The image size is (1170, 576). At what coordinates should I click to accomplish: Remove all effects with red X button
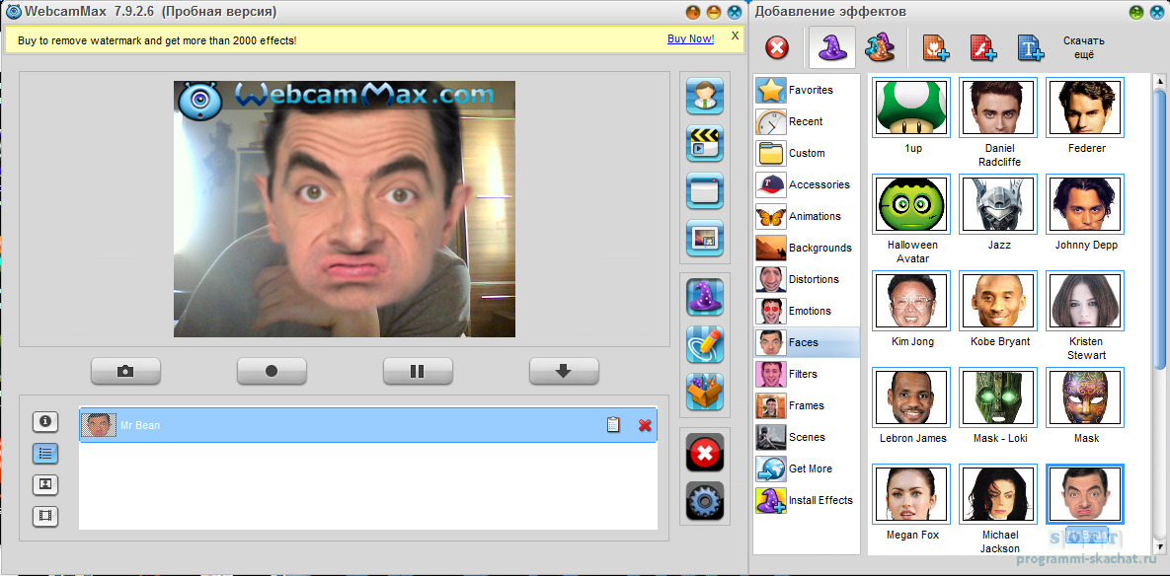704,453
